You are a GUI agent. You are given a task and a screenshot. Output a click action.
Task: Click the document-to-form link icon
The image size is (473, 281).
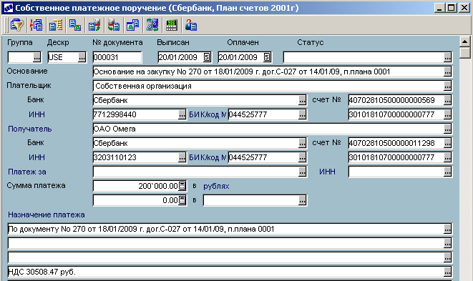click(75, 25)
